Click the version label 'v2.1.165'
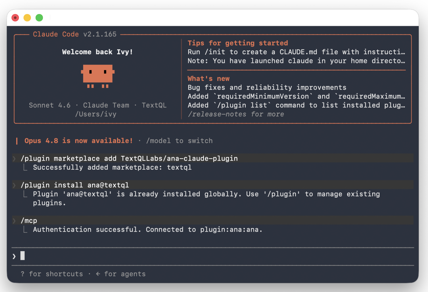Viewport: 428px width, 292px height. coord(100,34)
